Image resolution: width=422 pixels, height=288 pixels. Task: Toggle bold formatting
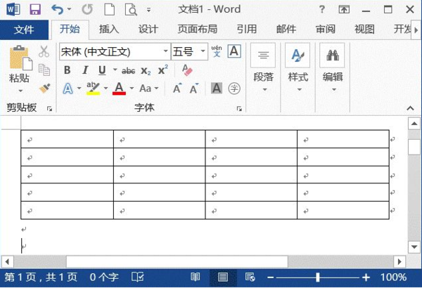tap(68, 70)
